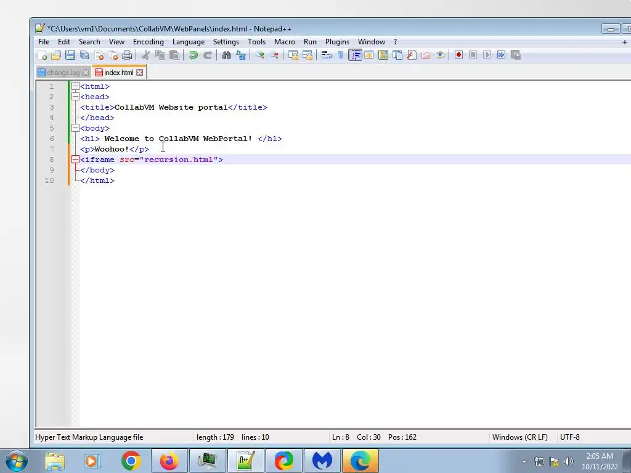Image resolution: width=631 pixels, height=473 pixels.
Task: Click the Stop Recording macro icon
Action: click(473, 55)
